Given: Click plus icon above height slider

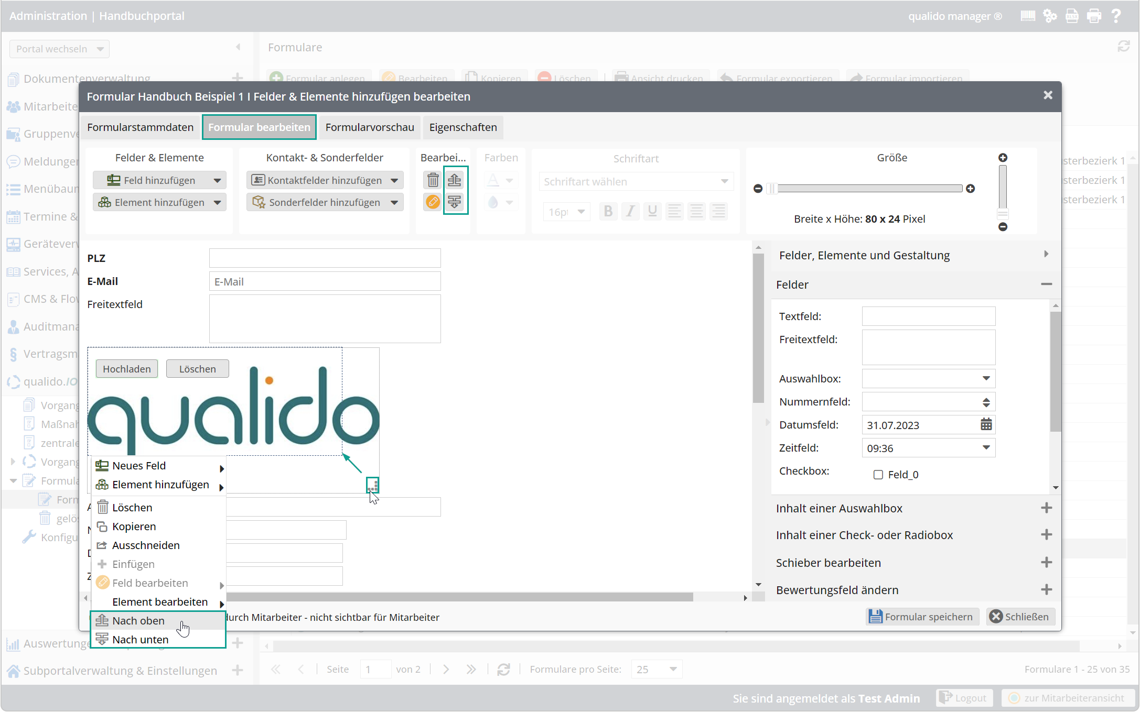Looking at the screenshot, I should coord(1003,158).
